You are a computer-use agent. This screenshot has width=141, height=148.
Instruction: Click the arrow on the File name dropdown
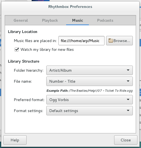point(128,81)
